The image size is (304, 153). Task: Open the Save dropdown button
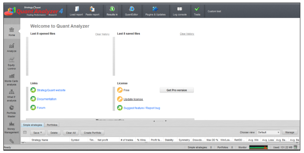[38, 133]
